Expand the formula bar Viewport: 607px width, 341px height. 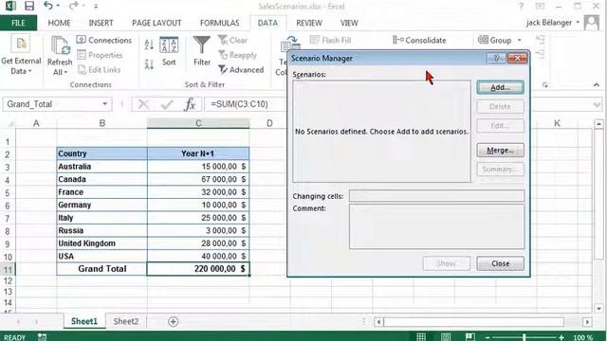597,105
